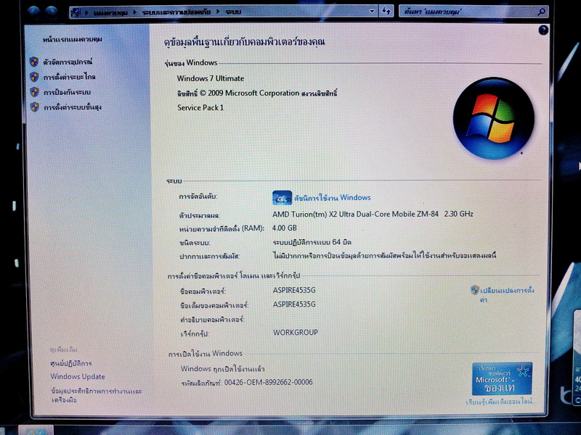581x435 pixels.
Task: Click the ระบบปฏิบัติการแบบ 64 บิต value
Action: (312, 242)
